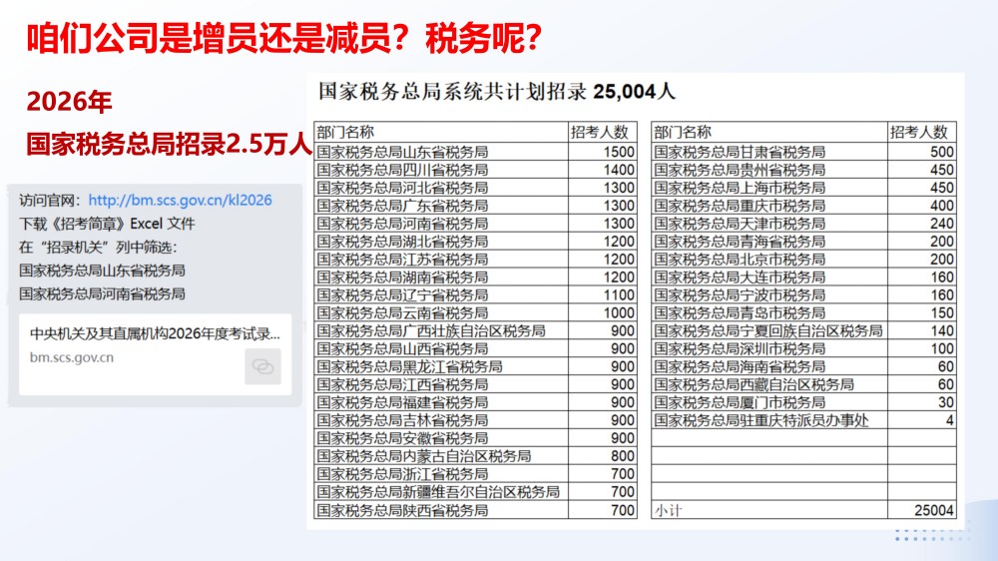Select table row 国家税务总局安徽省税务局
This screenshot has height=561, width=998.
475,437
